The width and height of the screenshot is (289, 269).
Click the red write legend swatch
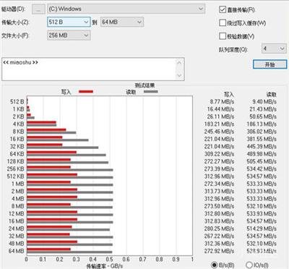coord(86,91)
